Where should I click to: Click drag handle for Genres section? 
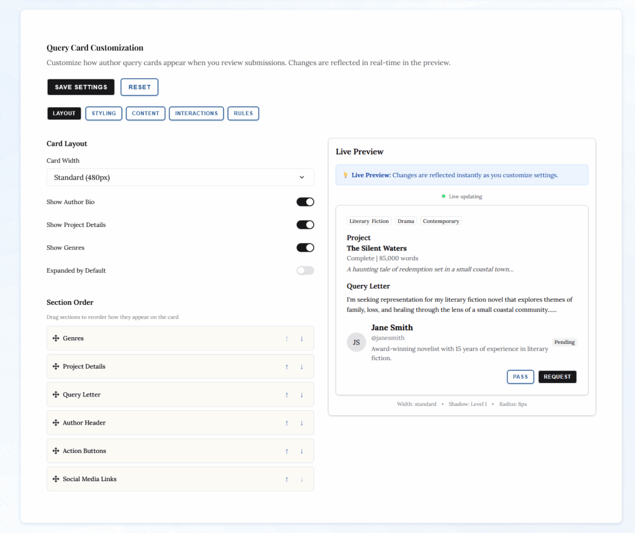click(56, 338)
